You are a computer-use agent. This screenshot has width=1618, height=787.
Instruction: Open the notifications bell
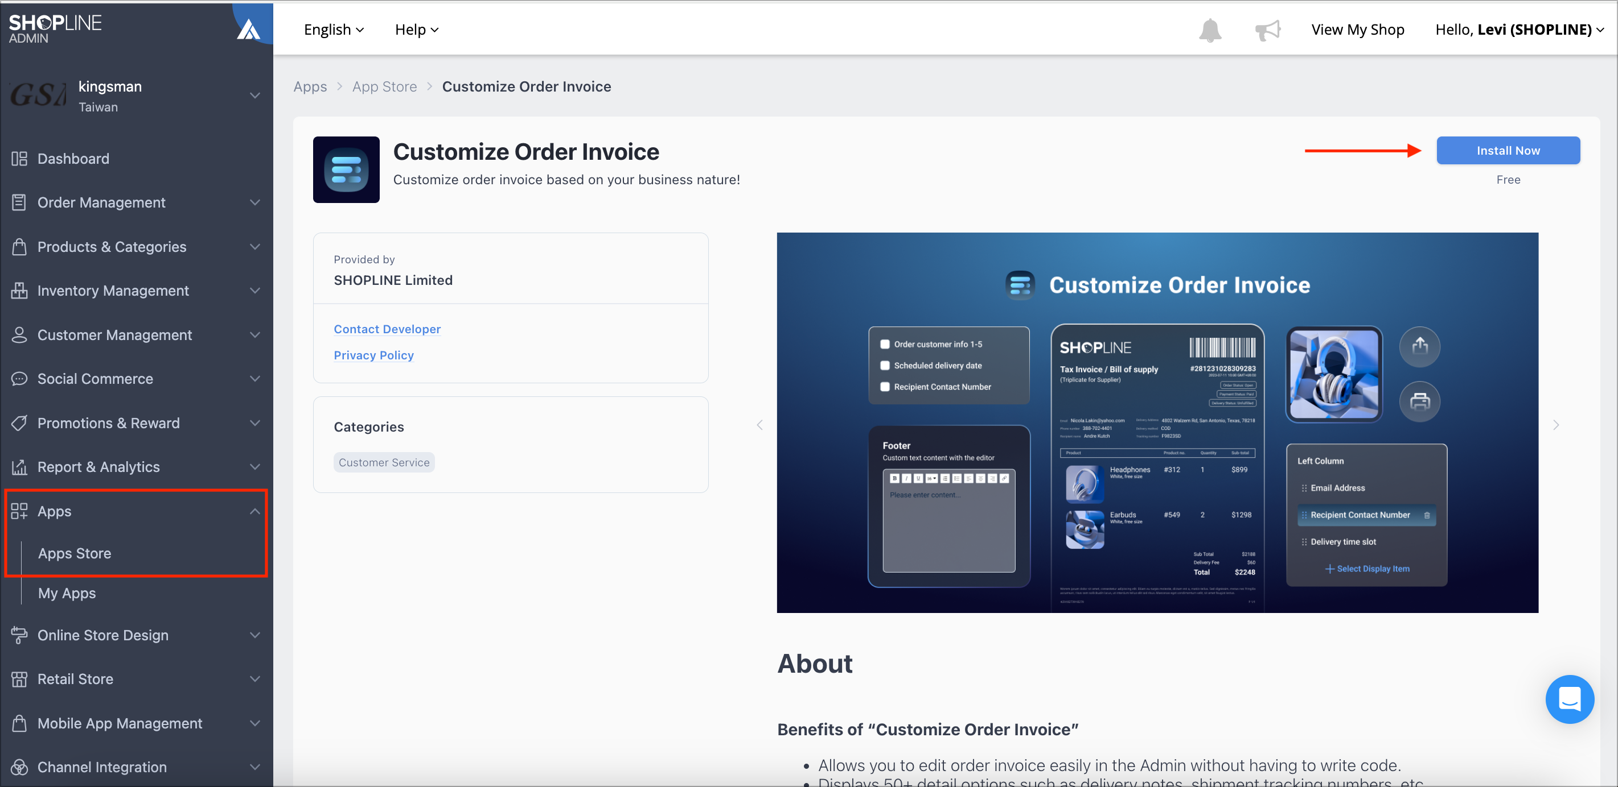click(x=1210, y=30)
